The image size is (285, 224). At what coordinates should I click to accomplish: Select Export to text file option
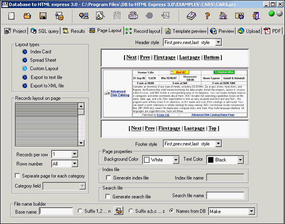pyautogui.click(x=25, y=77)
